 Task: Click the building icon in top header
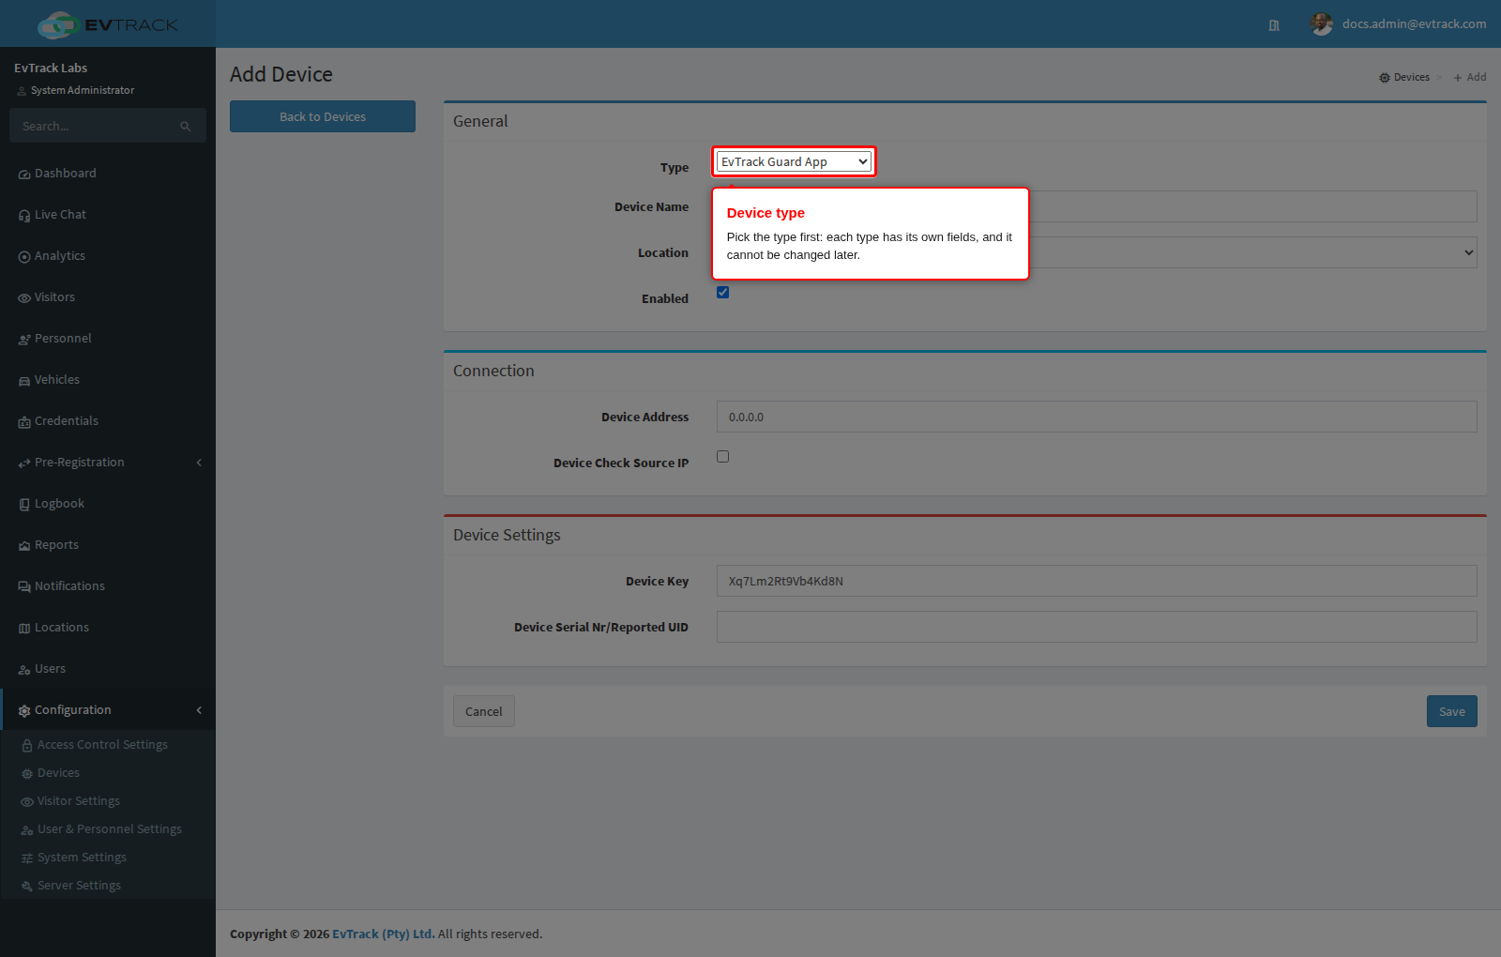(1274, 25)
